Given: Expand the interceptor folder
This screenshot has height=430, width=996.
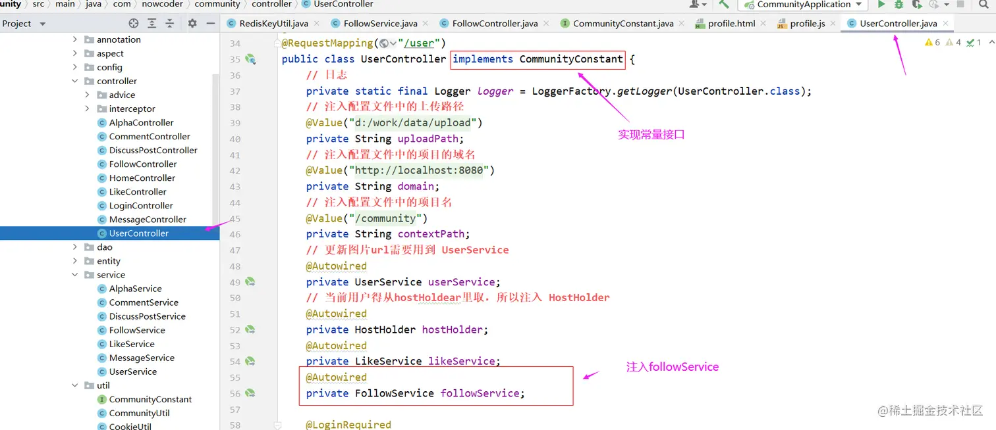Looking at the screenshot, I should coord(88,108).
